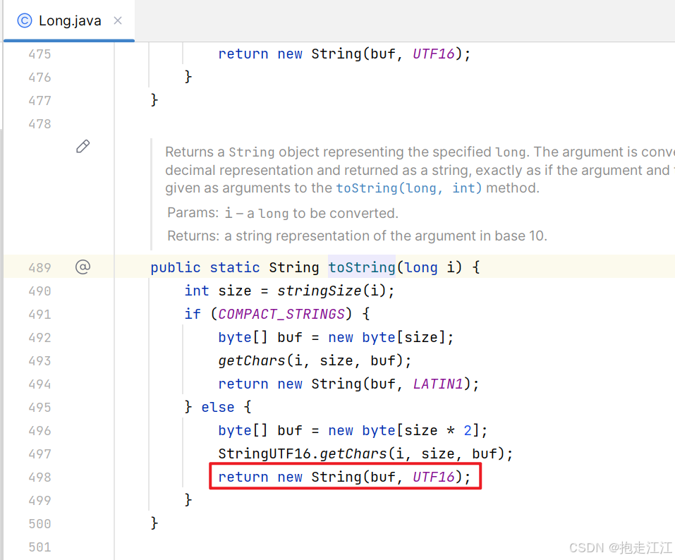Screen dimensions: 675x560
Task: Click UTF16 constant on line 498
Action: click(434, 477)
